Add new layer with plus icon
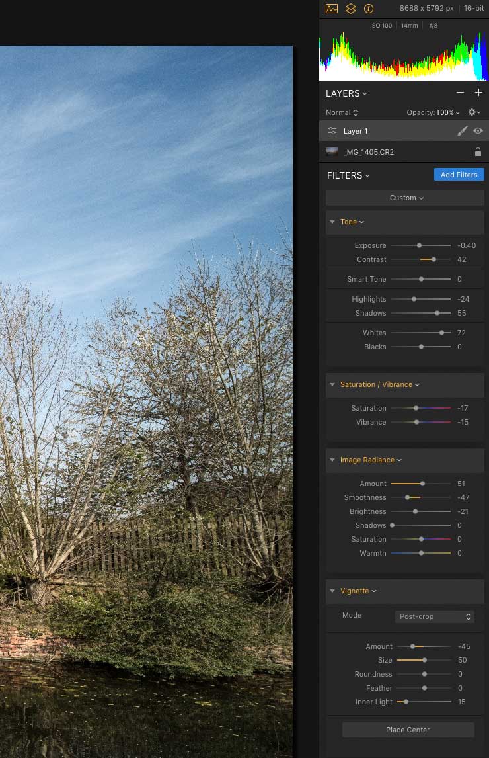This screenshot has height=758, width=489. click(x=478, y=93)
